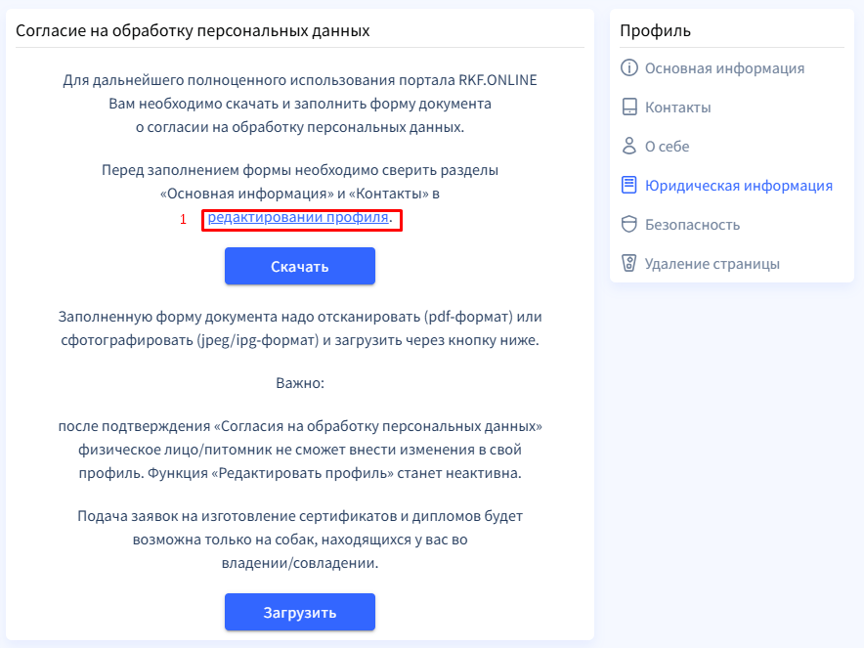Open the Юридическая информация section
The height and width of the screenshot is (648, 864).
pyautogui.click(x=738, y=186)
